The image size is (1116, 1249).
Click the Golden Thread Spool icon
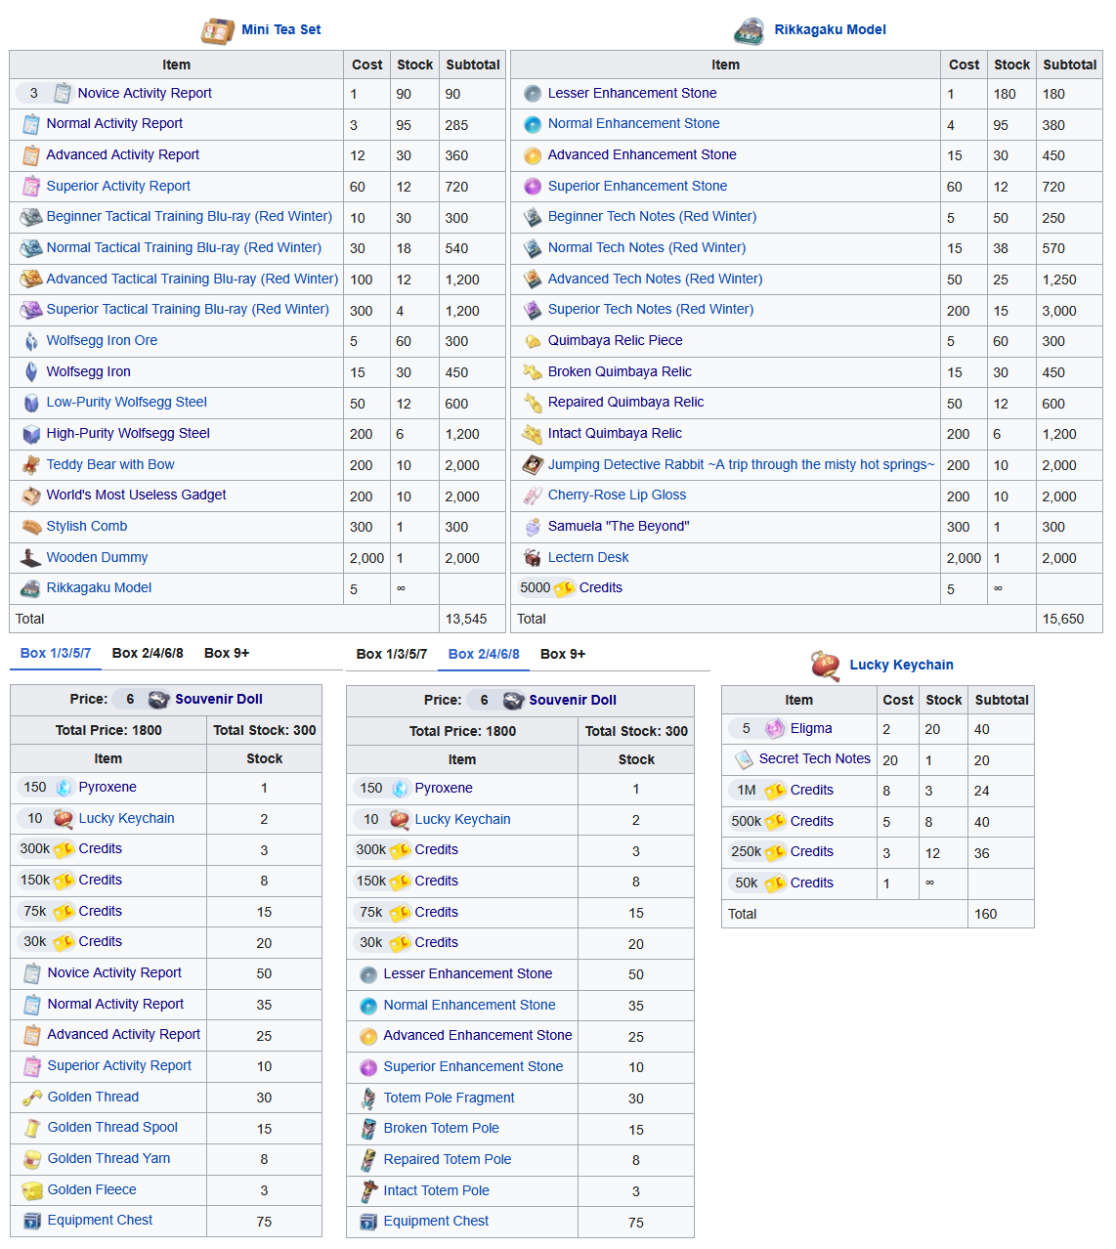click(x=32, y=1128)
